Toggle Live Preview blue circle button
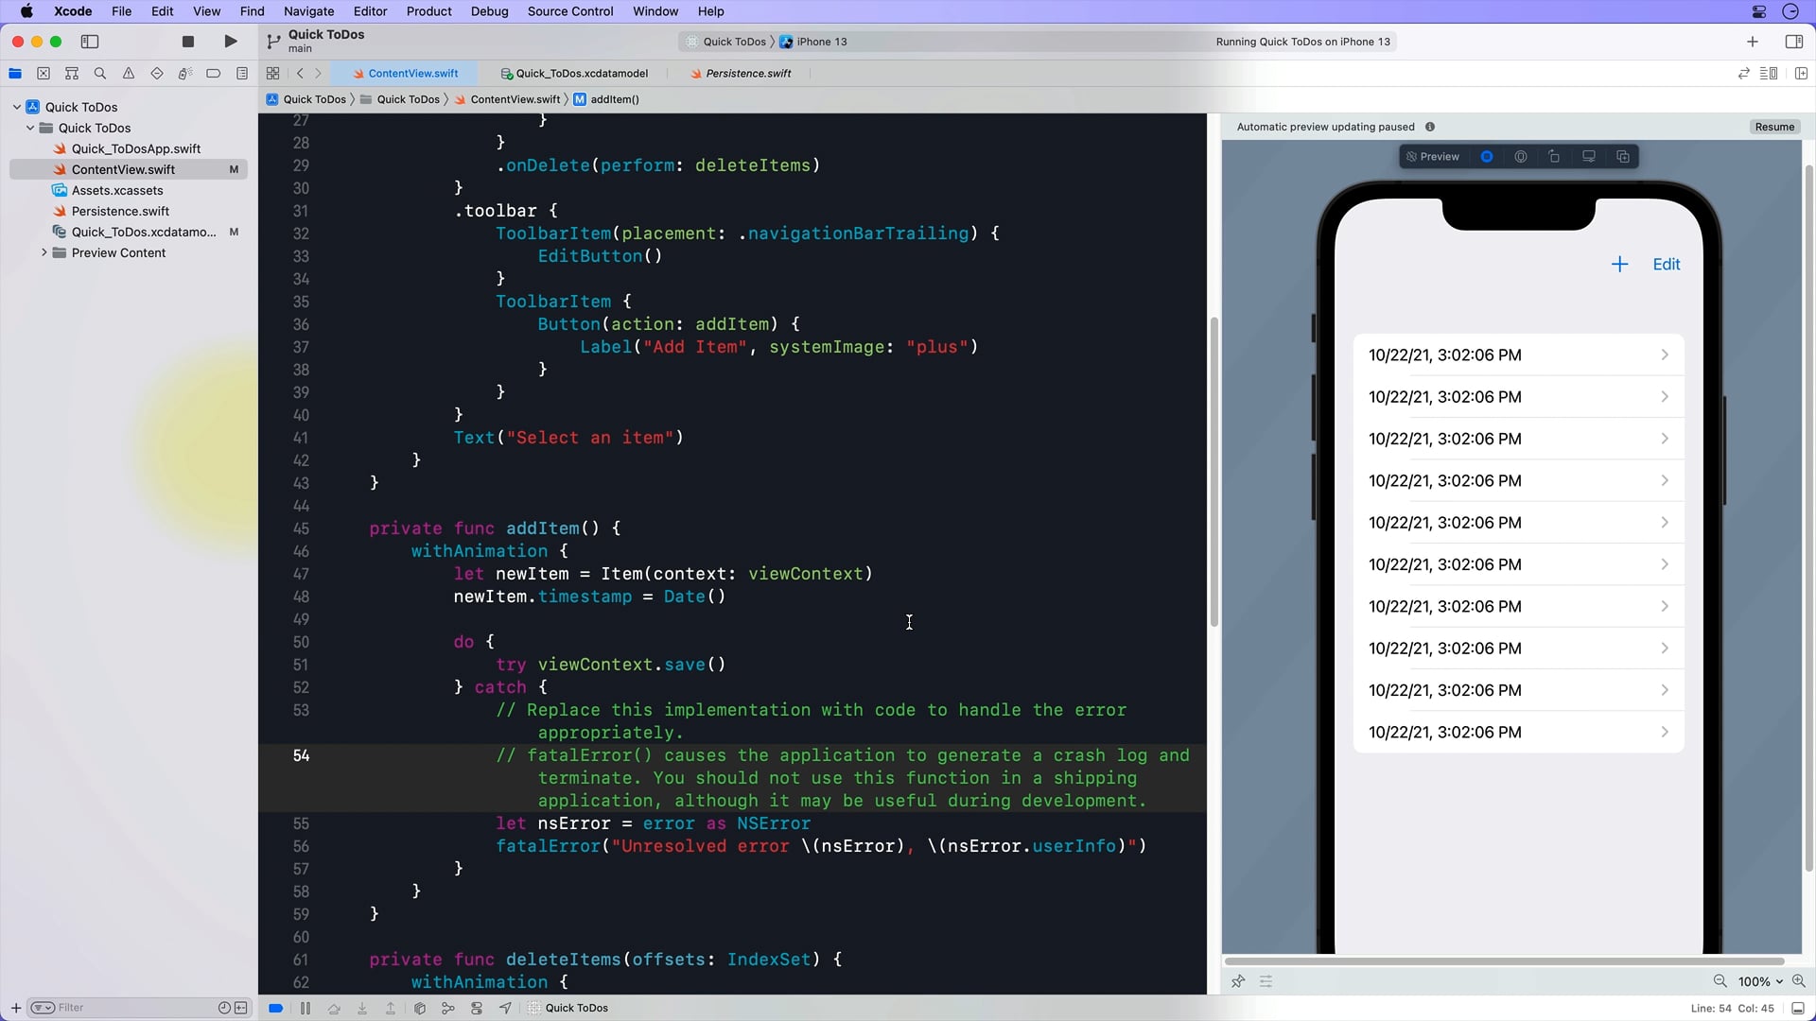 point(1487,157)
